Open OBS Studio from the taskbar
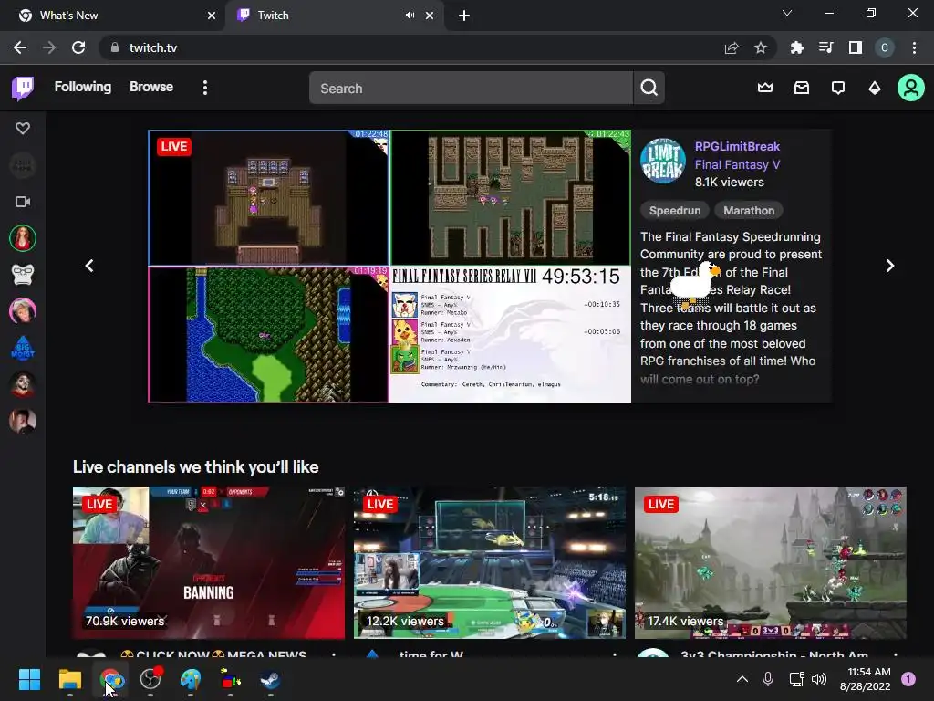This screenshot has height=701, width=934. pyautogui.click(x=150, y=679)
